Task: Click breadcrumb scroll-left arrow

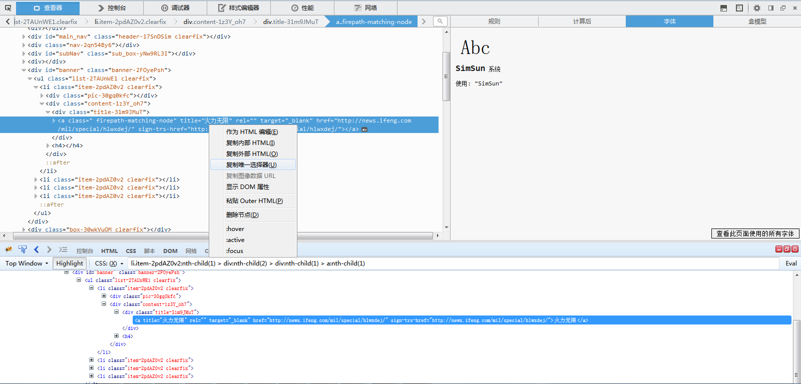Action: tap(8, 21)
